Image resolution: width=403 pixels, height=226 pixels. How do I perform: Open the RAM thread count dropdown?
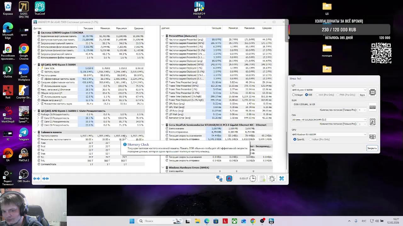[x=363, y=110]
